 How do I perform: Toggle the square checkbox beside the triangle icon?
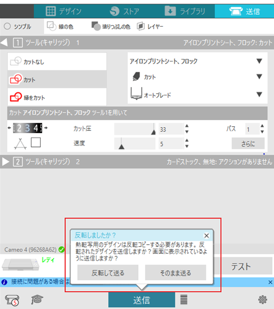pyautogui.click(x=36, y=142)
